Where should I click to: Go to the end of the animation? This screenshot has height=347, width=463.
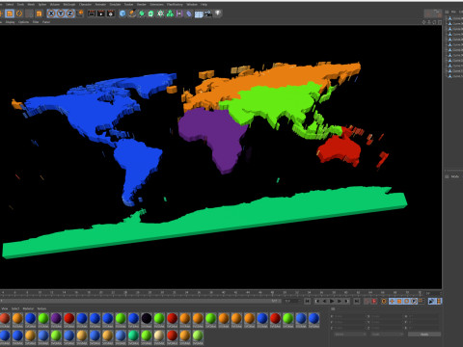pos(356,301)
